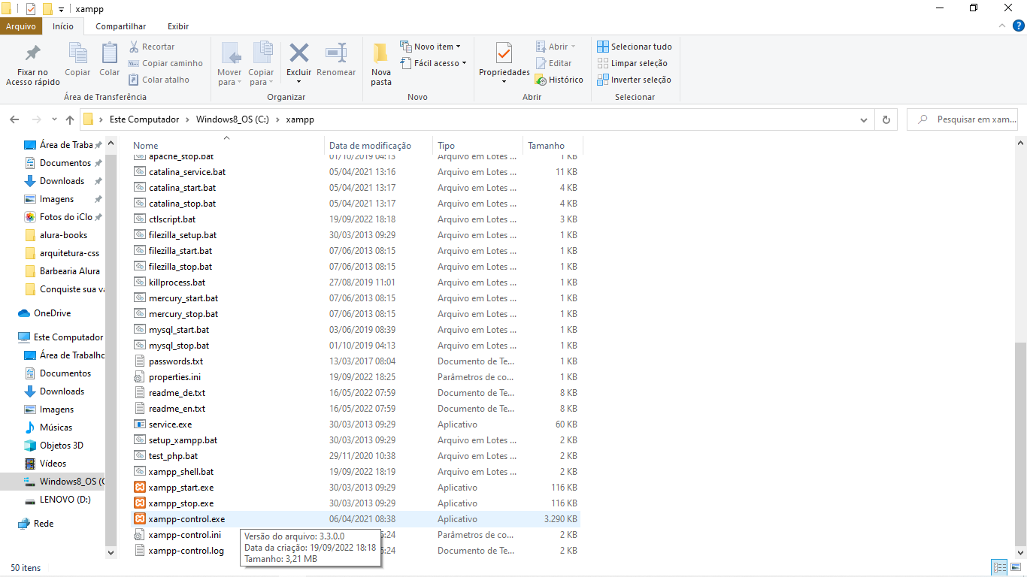
Task: Click the Colar paste icon
Action: click(110, 59)
